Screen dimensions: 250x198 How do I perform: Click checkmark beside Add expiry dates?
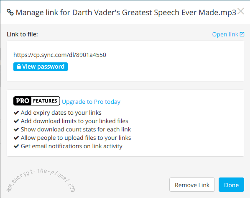point(16,113)
